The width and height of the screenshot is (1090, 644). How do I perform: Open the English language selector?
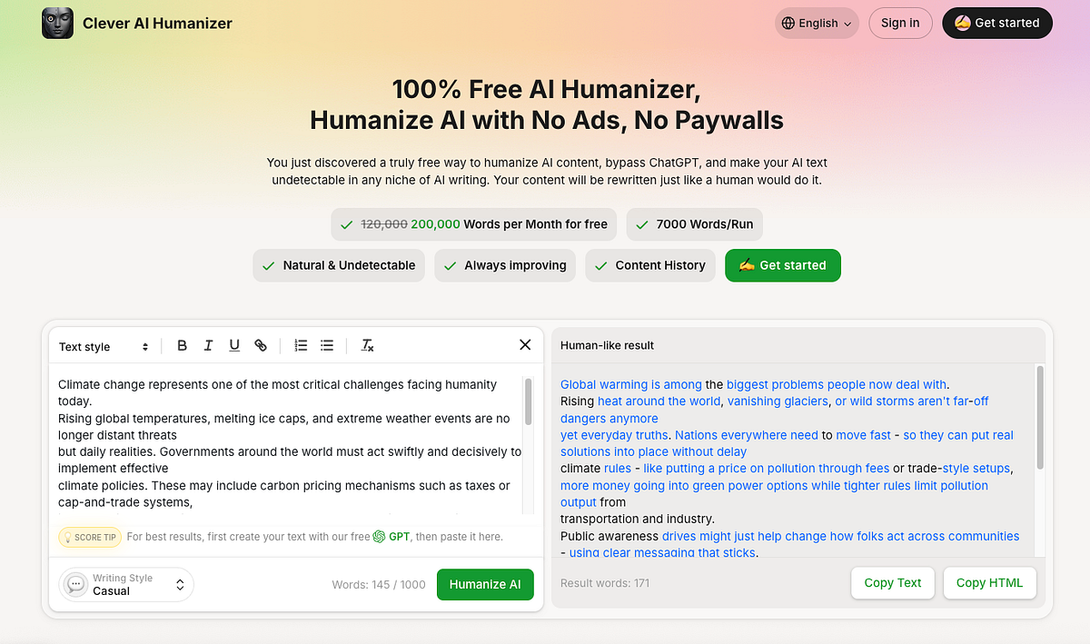click(x=817, y=24)
